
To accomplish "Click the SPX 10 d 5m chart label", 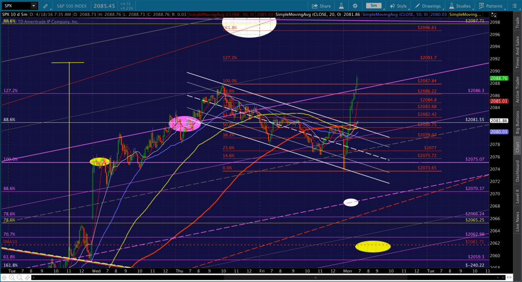I will pyautogui.click(x=15, y=15).
